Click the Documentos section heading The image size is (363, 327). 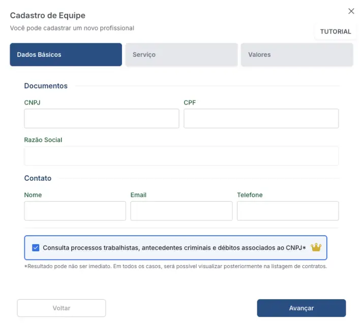point(46,86)
